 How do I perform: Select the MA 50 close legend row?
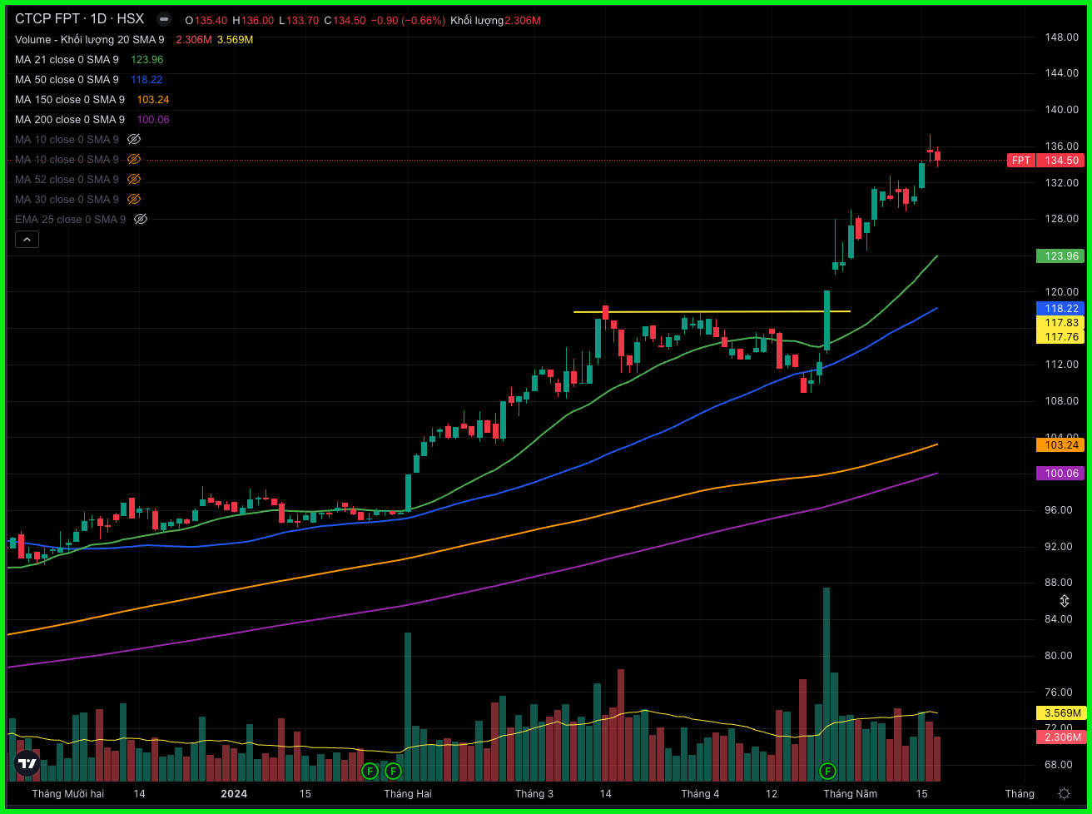click(x=67, y=80)
